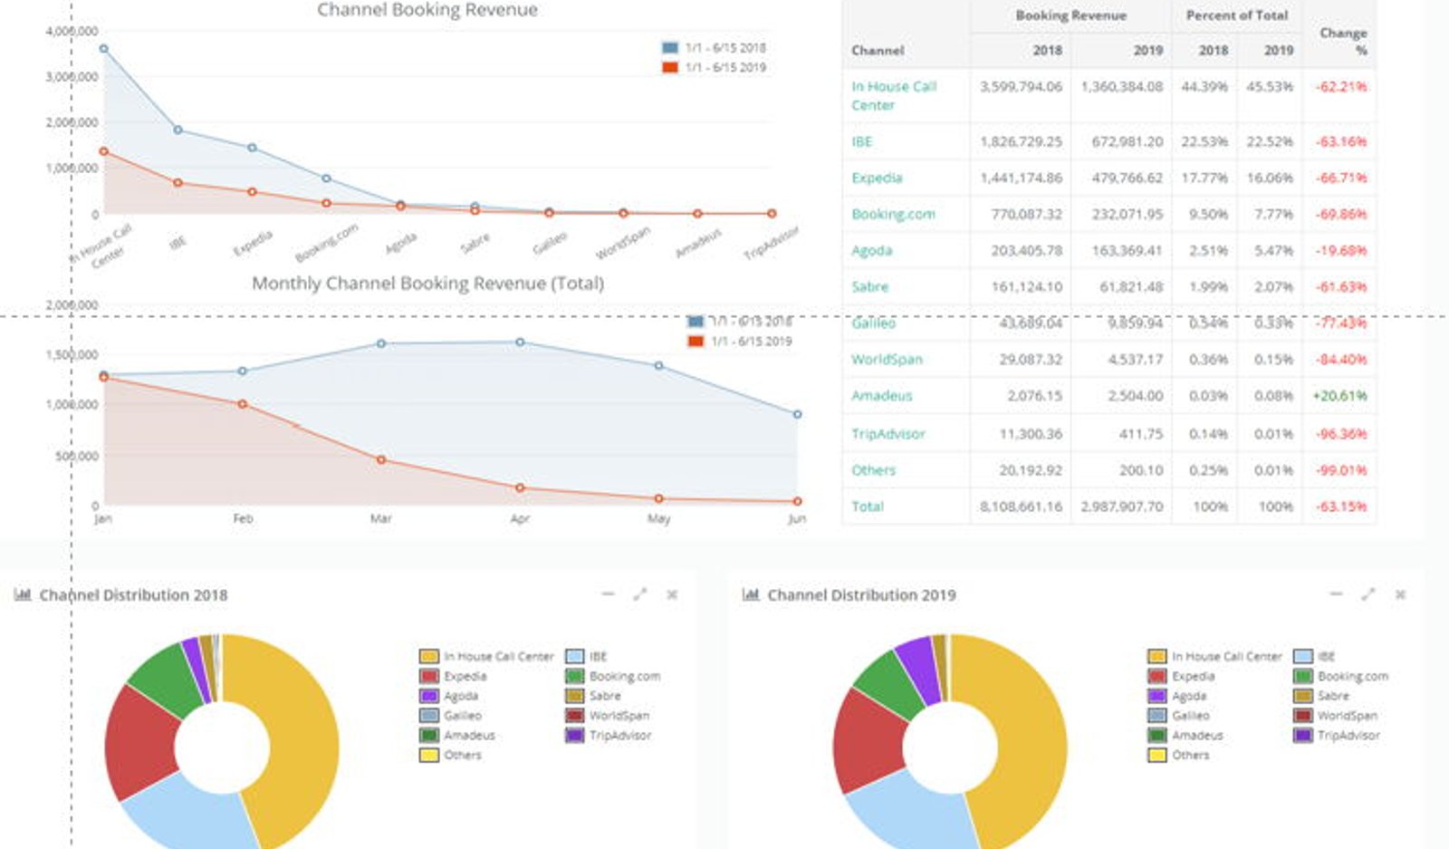Viewport: 1449px width, 849px height.
Task: Click total 2018 revenue 8,108,661.16
Action: click(x=1021, y=507)
